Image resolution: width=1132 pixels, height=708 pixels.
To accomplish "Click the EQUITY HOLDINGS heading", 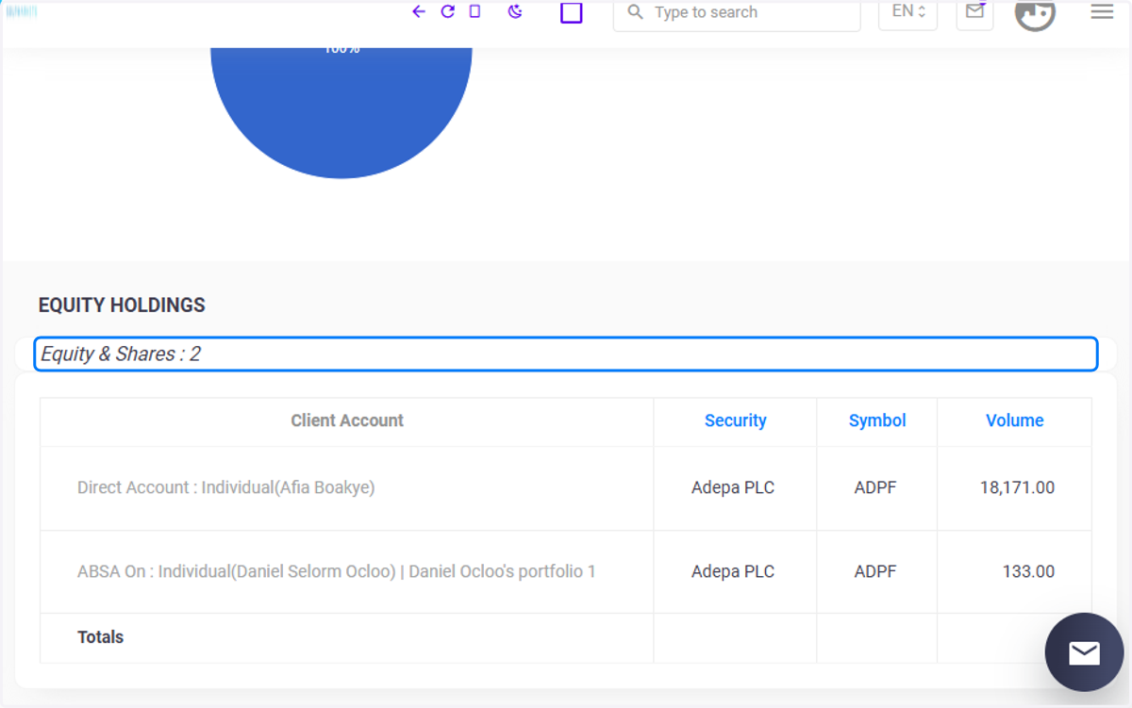I will pyautogui.click(x=122, y=305).
